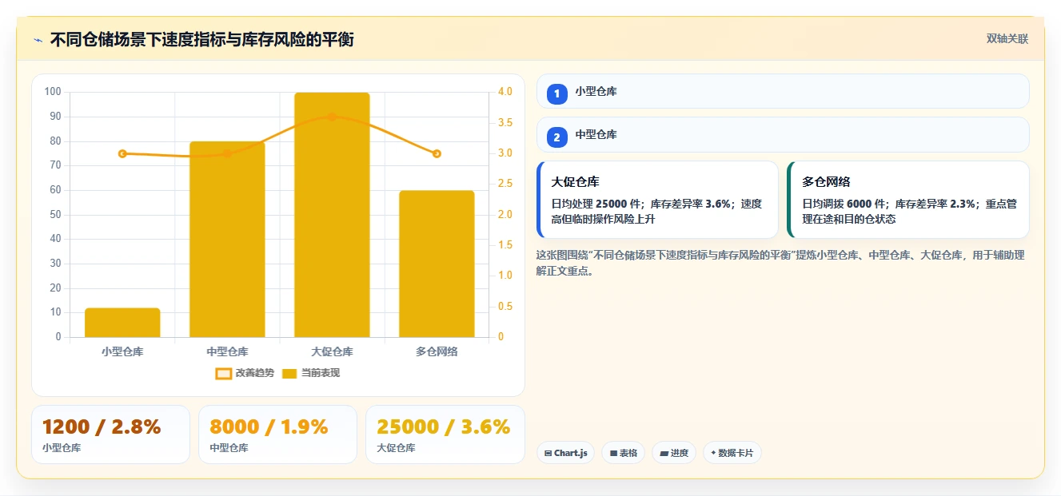Click the trend line point on the 大促仓库 bar
1061x496 pixels.
tap(332, 117)
